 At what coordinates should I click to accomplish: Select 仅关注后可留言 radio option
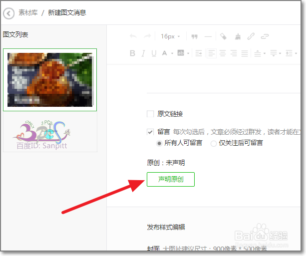coord(214,144)
